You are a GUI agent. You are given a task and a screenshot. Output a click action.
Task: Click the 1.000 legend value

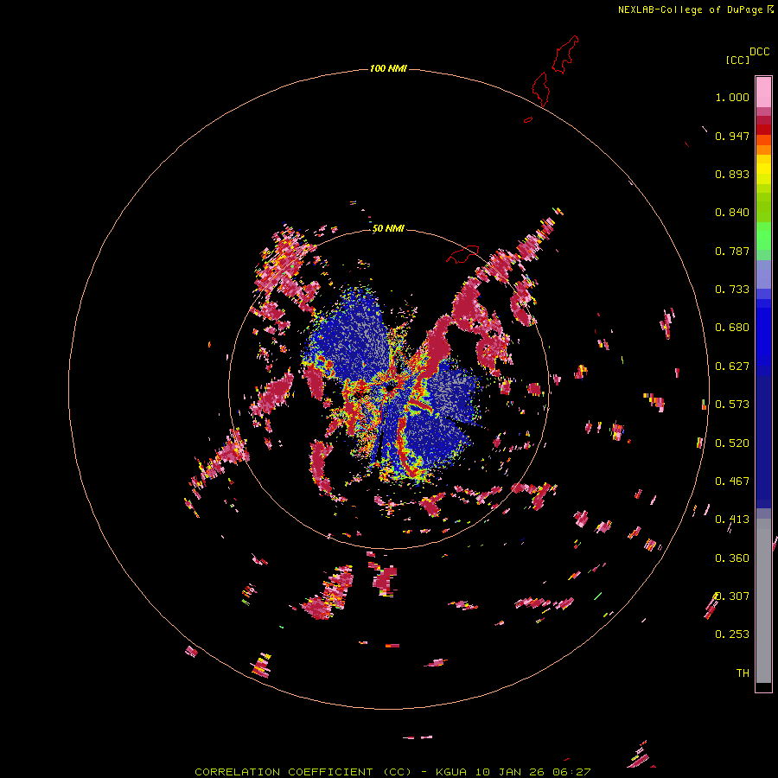[x=732, y=97]
